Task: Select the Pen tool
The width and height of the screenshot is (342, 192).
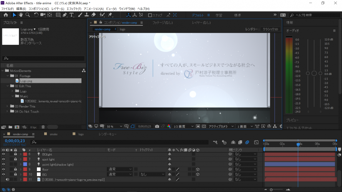Action: coord(65,15)
